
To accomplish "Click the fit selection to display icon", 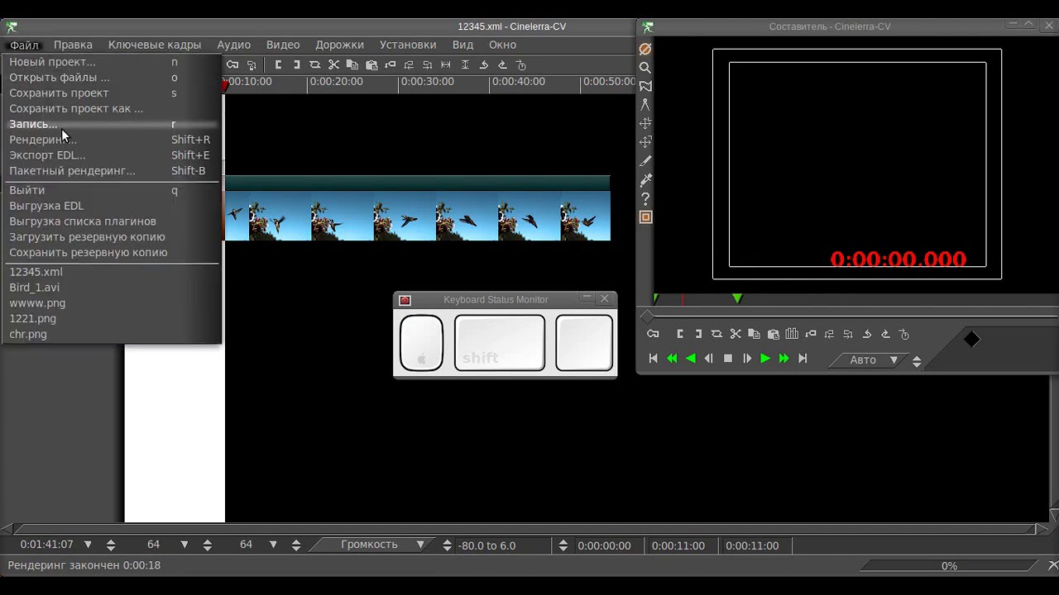I will (x=446, y=64).
